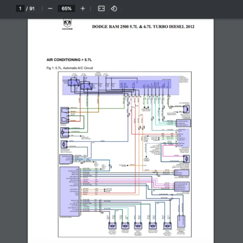
Task: Click the current page number field
Action: 20,9
